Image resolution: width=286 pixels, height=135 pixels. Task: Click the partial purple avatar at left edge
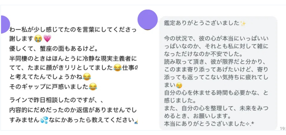pos(5,24)
